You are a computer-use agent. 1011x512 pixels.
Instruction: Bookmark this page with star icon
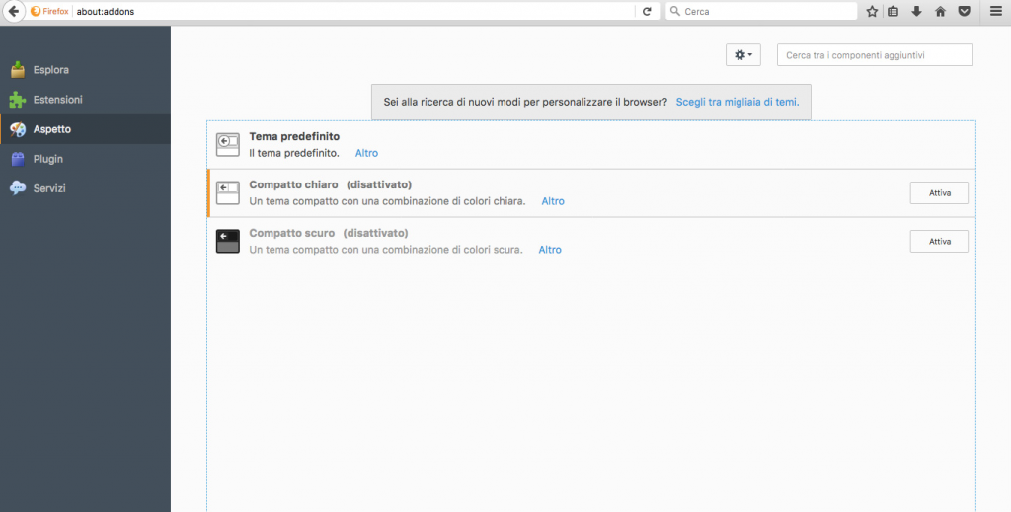coord(872,11)
